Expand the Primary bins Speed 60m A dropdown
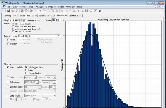 click(58, 36)
